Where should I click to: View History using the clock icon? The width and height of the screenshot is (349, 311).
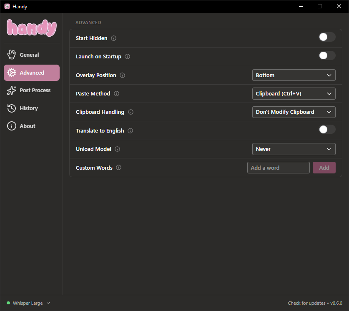tap(12, 108)
